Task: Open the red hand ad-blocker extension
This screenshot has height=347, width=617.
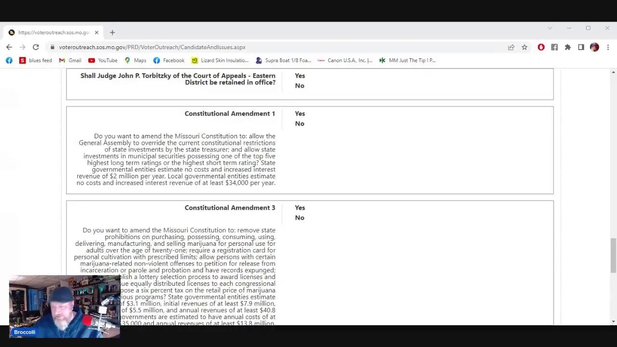Action: point(541,47)
